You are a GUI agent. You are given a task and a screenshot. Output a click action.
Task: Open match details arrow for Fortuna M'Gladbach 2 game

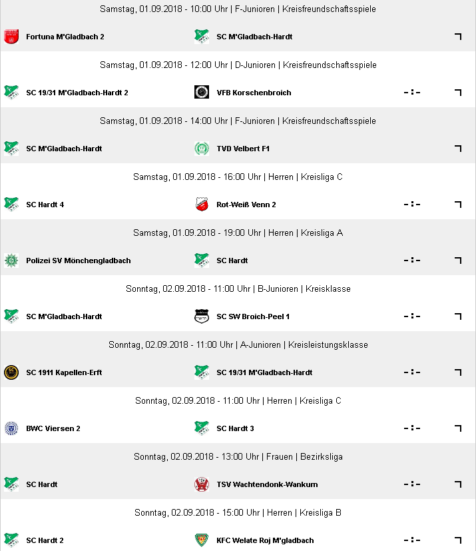point(458,37)
